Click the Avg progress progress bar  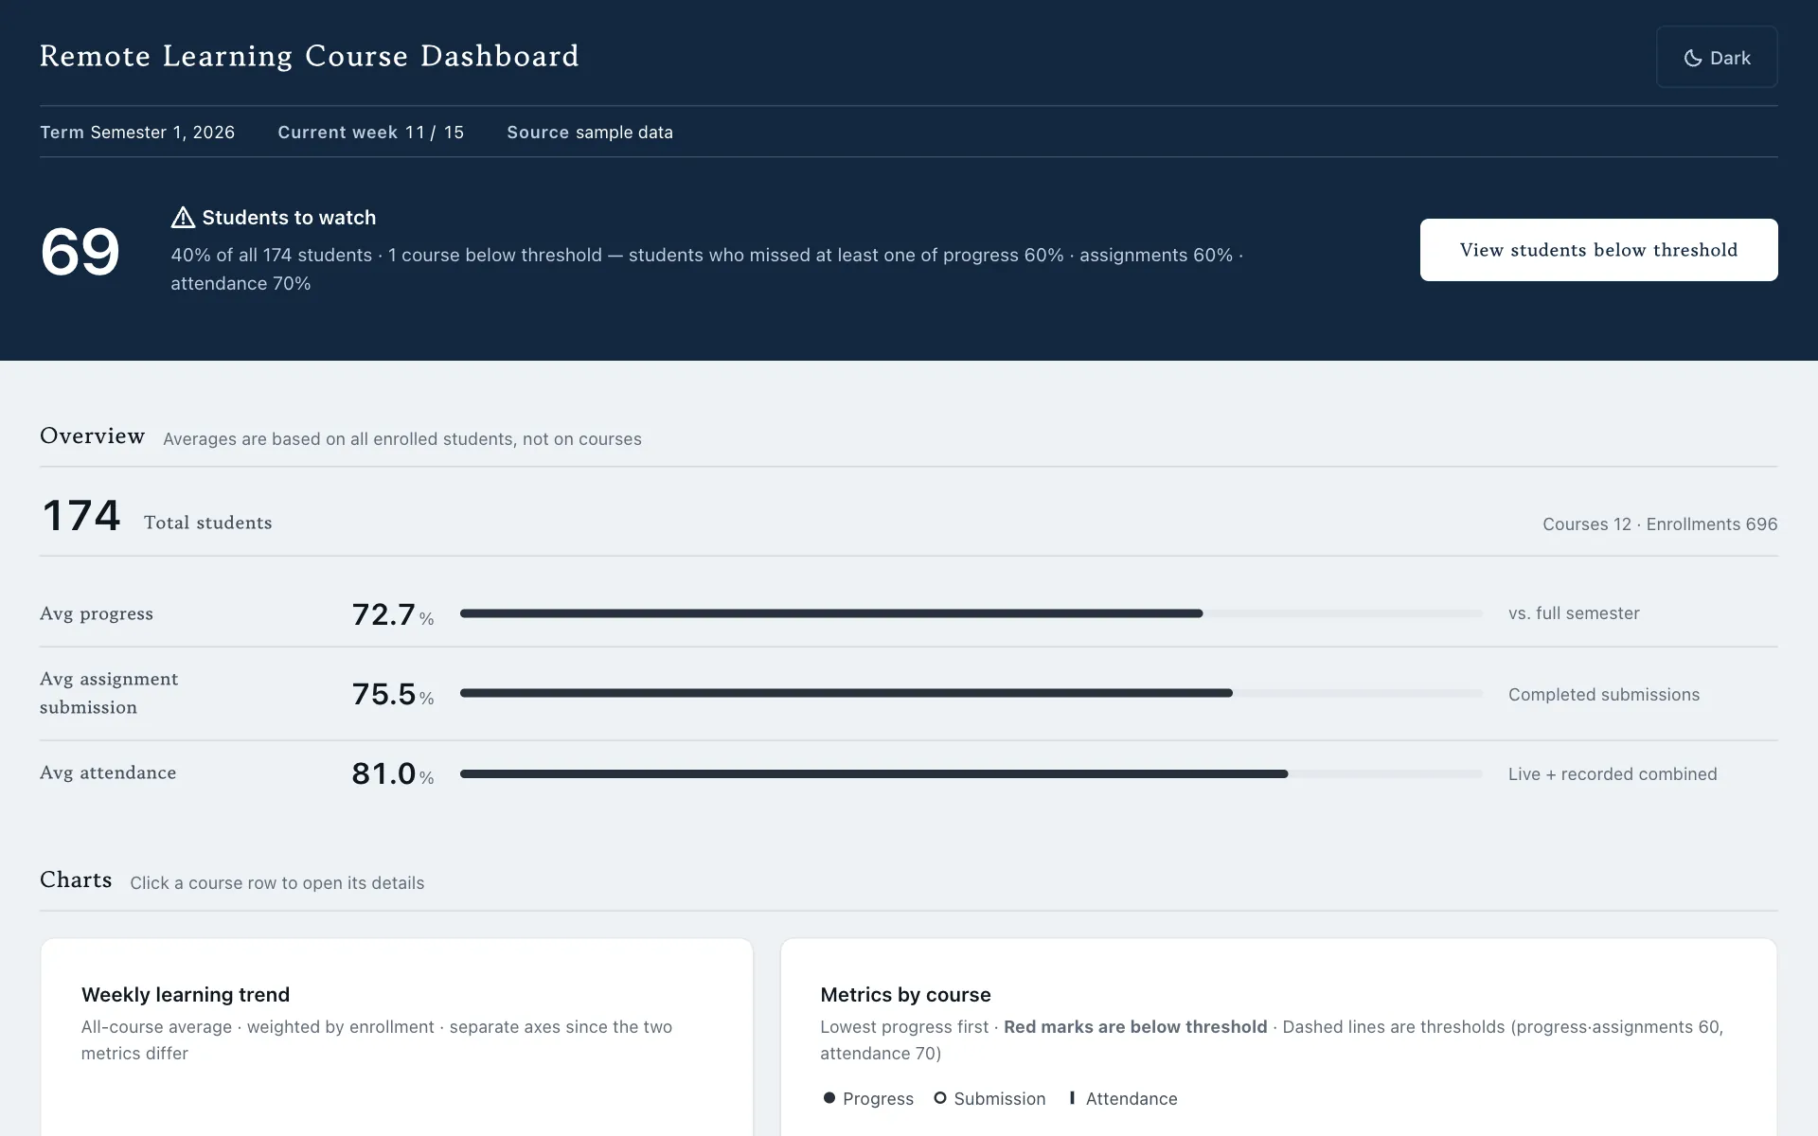pyautogui.click(x=971, y=613)
